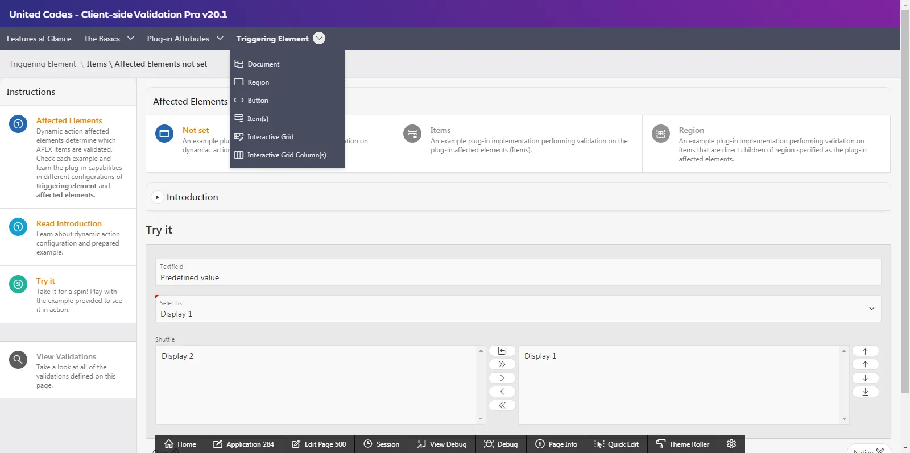Click the Triggering Element breadcrumb link
Screen dimensions: 910x453
click(x=42, y=64)
